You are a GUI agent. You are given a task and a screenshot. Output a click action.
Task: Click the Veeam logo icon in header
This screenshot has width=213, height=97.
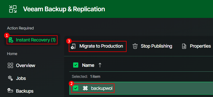click(13, 9)
